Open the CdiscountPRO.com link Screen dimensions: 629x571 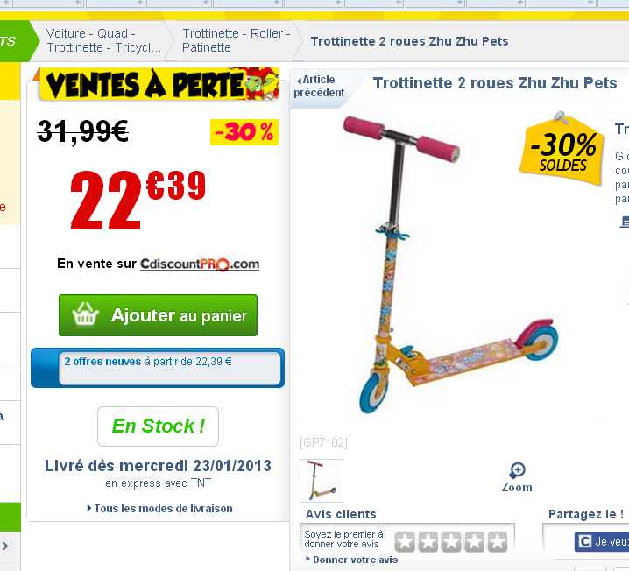pyautogui.click(x=200, y=264)
